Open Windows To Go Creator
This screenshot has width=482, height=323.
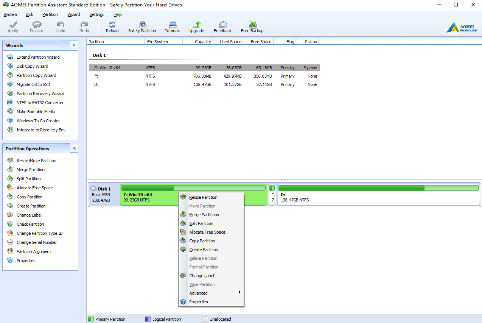[38, 121]
